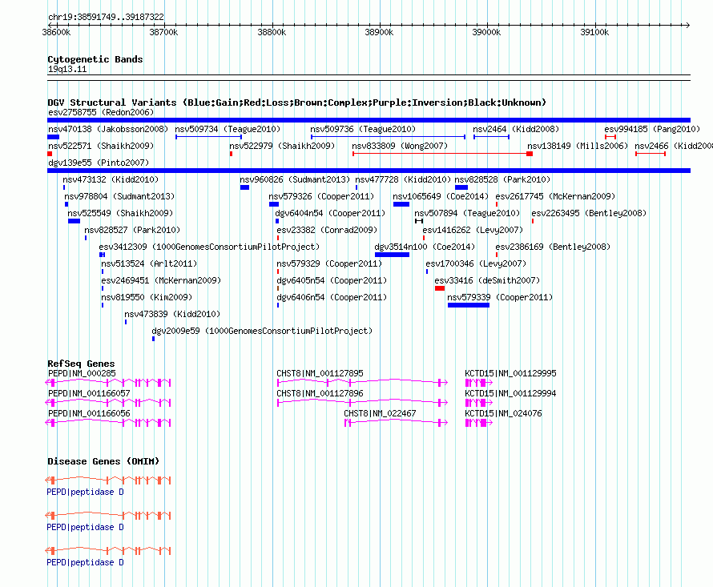Select the KCTD15|NM_001129994 gene label
Image resolution: width=713 pixels, height=587 pixels.
(x=510, y=393)
